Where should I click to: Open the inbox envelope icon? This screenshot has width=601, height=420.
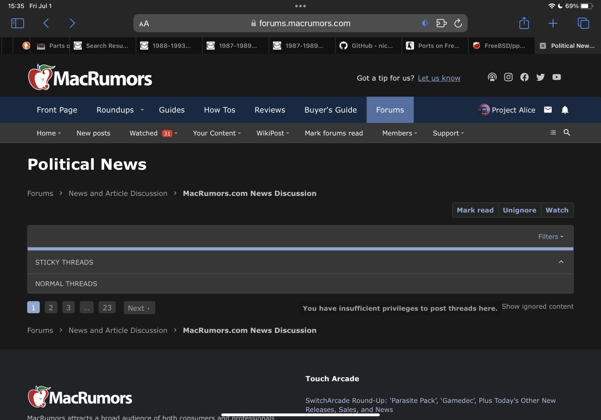(548, 110)
